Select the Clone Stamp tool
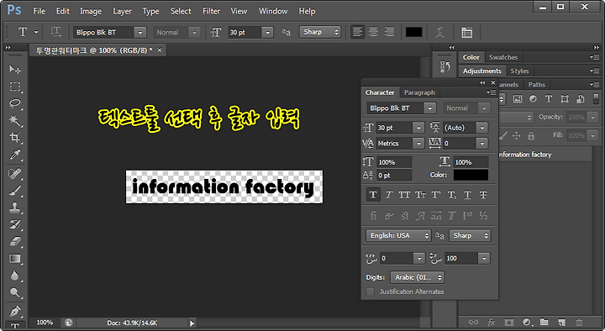 pyautogui.click(x=15, y=208)
